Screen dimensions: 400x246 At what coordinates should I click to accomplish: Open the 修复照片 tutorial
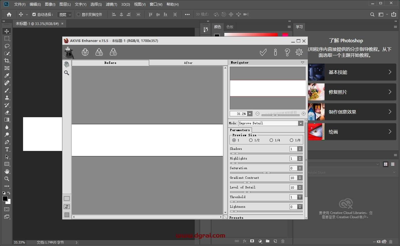tap(352, 92)
